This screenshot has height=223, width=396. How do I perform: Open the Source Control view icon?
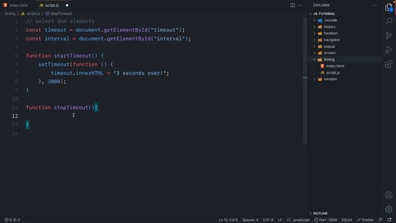point(389,35)
